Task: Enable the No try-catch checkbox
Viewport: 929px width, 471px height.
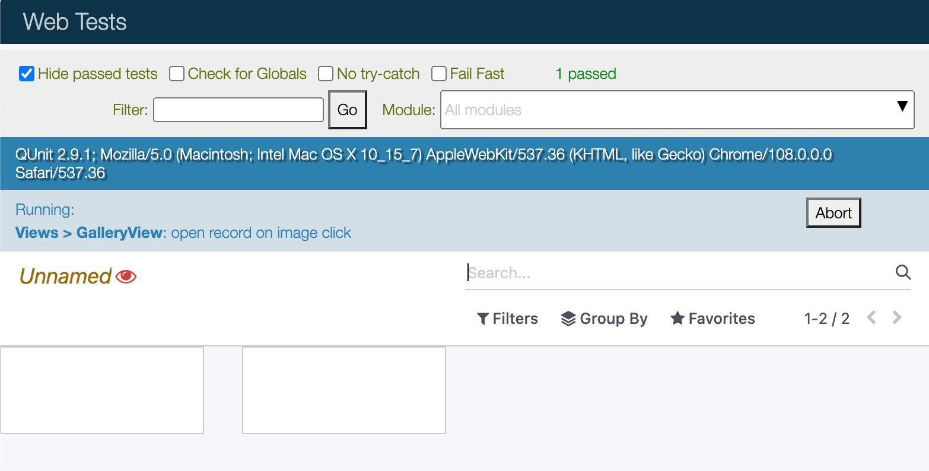Action: pyautogui.click(x=326, y=74)
